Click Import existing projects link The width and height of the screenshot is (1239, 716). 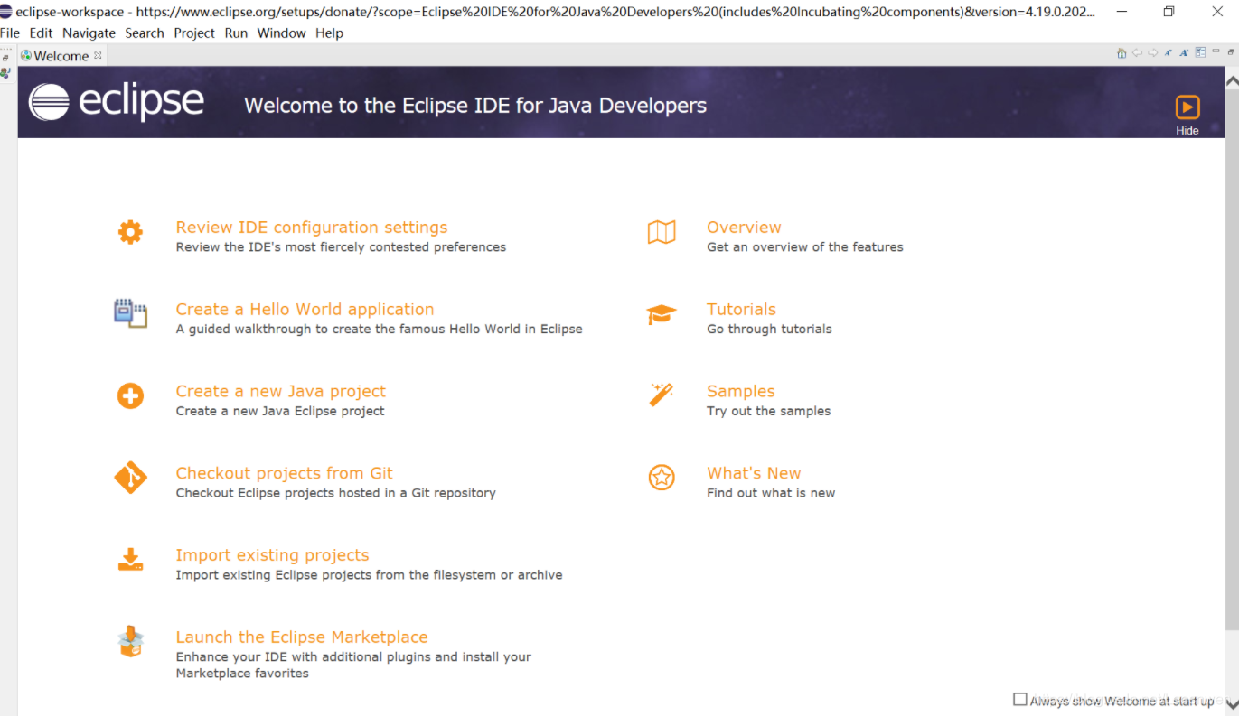tap(272, 555)
